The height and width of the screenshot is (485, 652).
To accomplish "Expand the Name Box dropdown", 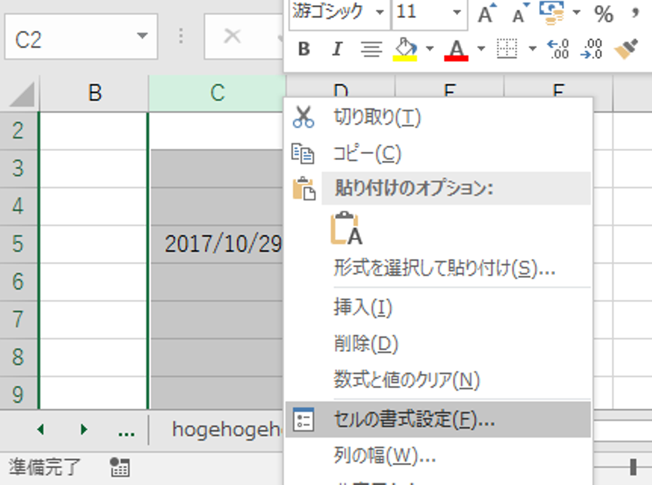I will click(x=143, y=36).
